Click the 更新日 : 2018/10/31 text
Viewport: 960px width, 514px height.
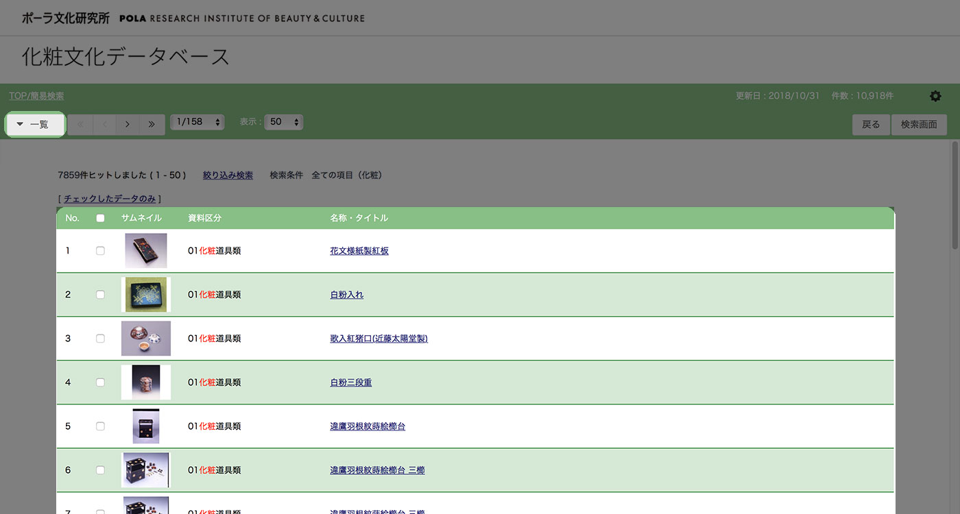coord(778,96)
